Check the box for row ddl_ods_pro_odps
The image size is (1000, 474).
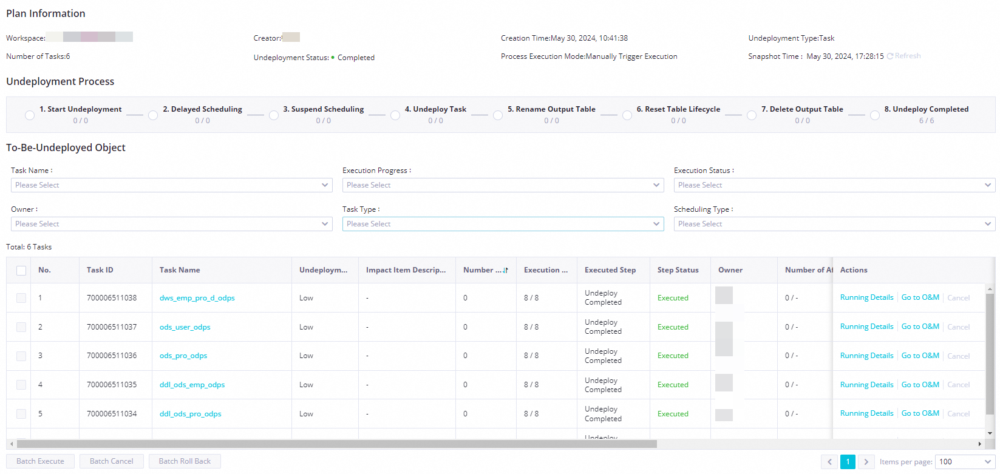click(21, 414)
